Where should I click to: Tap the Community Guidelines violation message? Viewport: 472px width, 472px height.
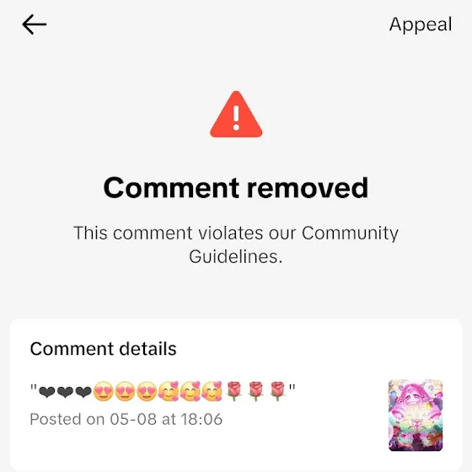click(236, 244)
